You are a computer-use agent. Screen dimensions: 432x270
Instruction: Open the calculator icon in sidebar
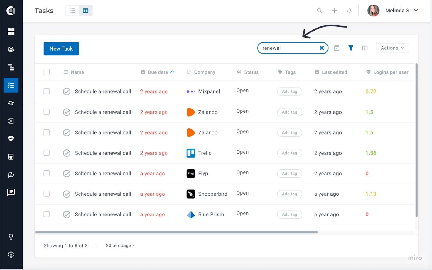point(11,156)
